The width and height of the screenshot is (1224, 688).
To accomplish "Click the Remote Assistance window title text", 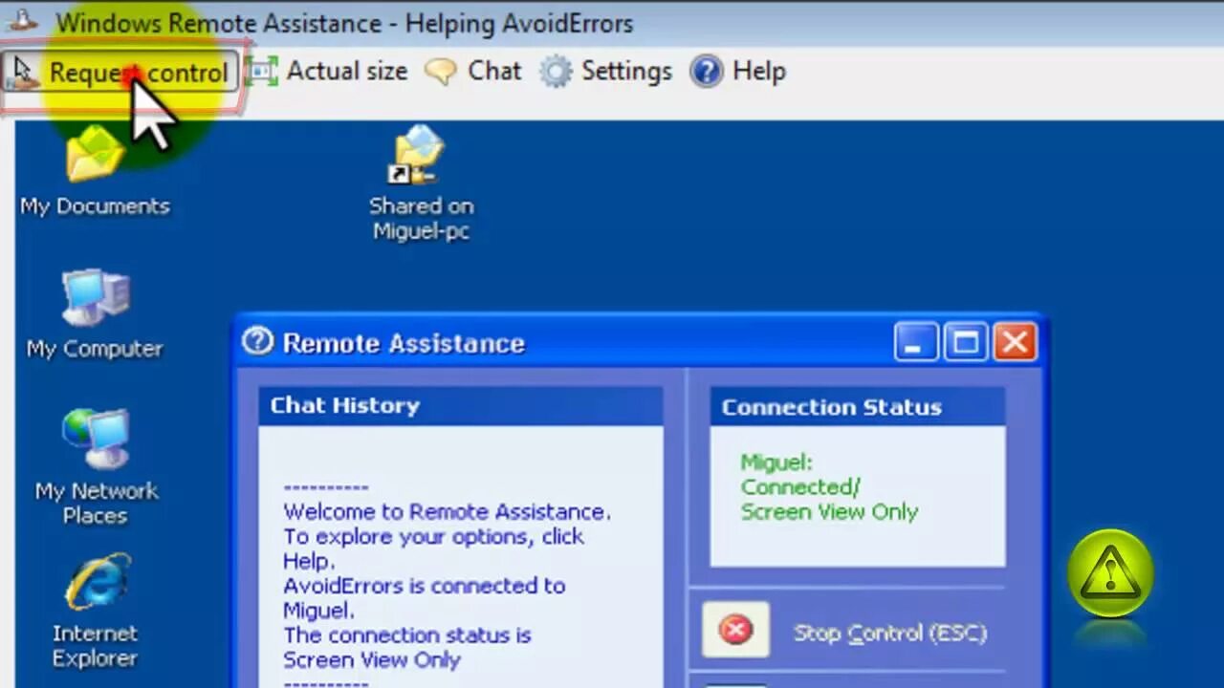I will pyautogui.click(x=404, y=343).
